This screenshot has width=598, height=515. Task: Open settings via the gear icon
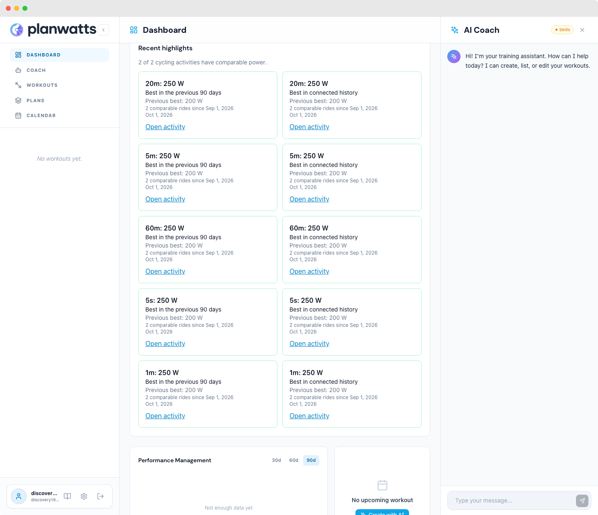point(84,496)
